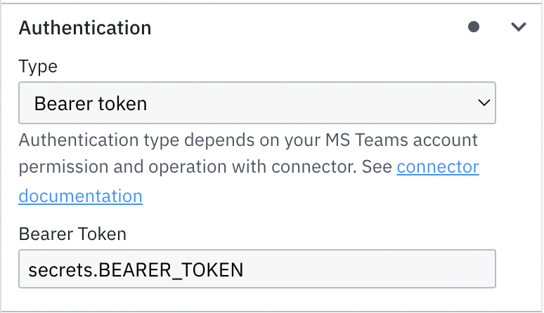Image resolution: width=544 pixels, height=313 pixels.
Task: Open the connector documentation link
Action: coord(437,168)
